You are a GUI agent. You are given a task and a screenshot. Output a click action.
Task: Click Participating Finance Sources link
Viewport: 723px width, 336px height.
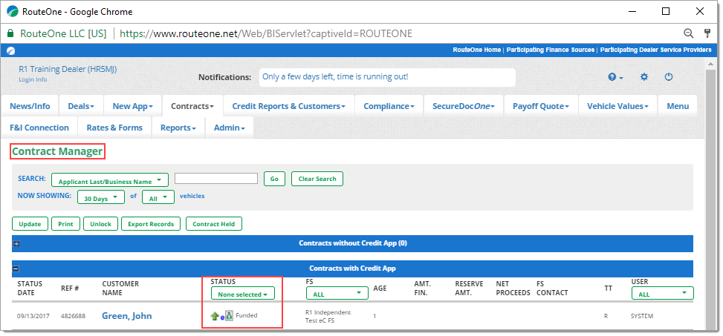click(x=551, y=50)
